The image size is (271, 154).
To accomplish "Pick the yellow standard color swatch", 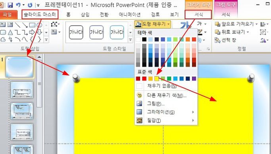I will click(157, 79).
